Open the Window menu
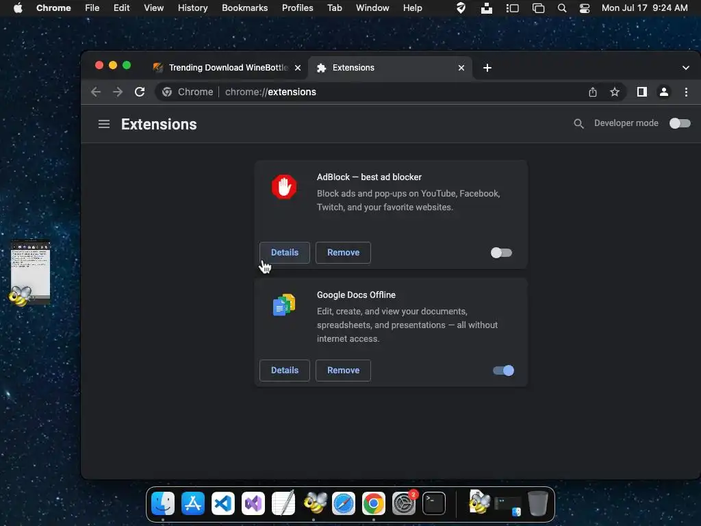This screenshot has height=526, width=701. coord(372,8)
